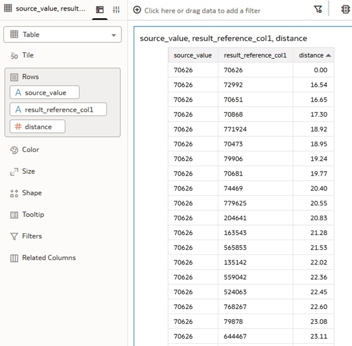
Task: Click the 779625 cell
Action: click(255, 203)
